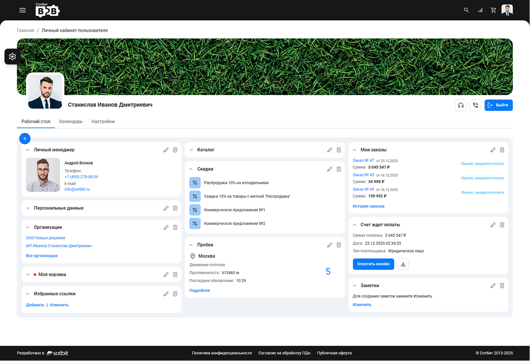This screenshot has width=530, height=361.
Task: Open the analytics bar chart icon
Action: pyautogui.click(x=480, y=10)
